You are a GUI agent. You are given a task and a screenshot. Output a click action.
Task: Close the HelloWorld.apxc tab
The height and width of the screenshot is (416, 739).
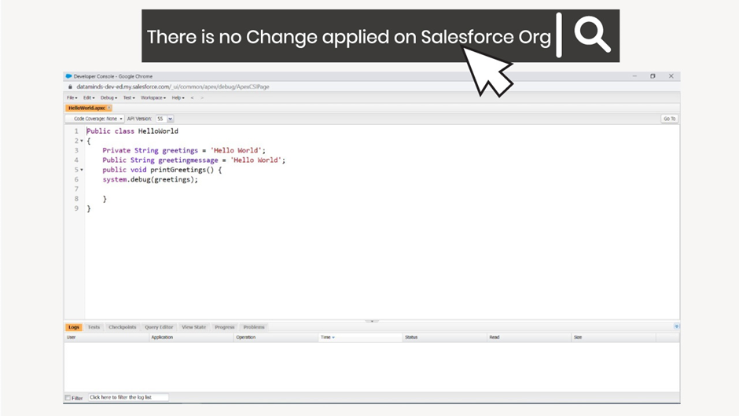point(108,108)
